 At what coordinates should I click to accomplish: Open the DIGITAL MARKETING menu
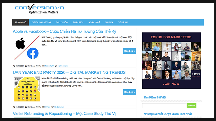point(41,22)
